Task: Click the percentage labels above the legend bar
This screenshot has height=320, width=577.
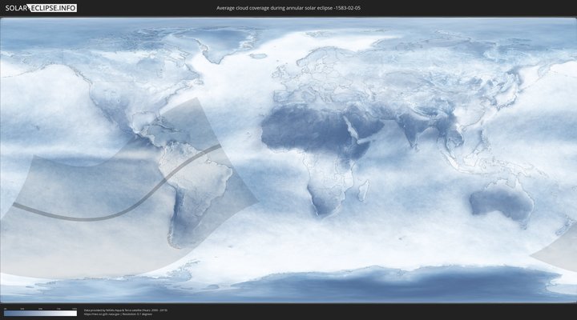Action: pos(40,308)
